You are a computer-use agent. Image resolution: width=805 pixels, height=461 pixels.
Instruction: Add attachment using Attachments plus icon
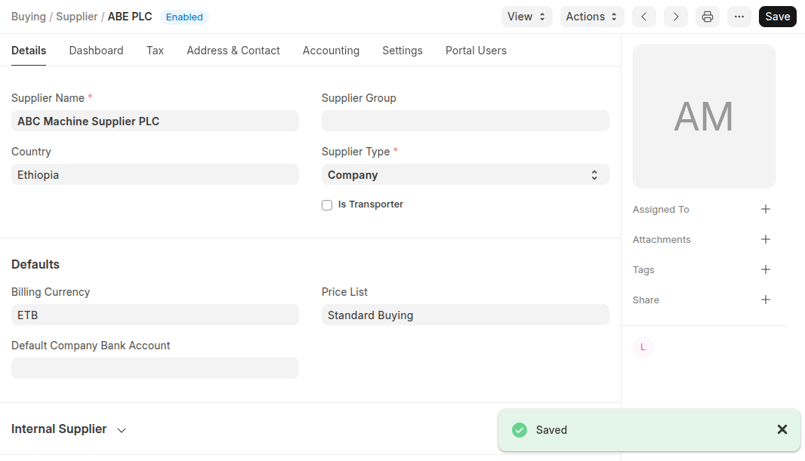pyautogui.click(x=766, y=239)
